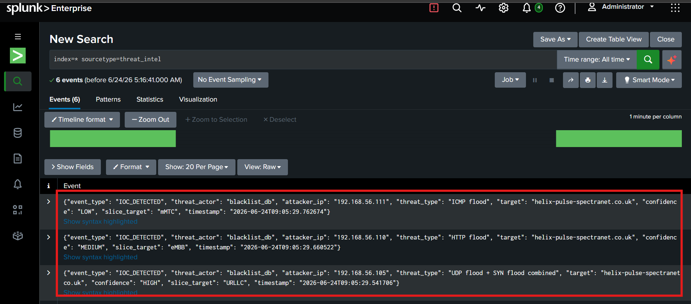
Task: Click the splunk>Enterprise logo
Action: pos(49,8)
